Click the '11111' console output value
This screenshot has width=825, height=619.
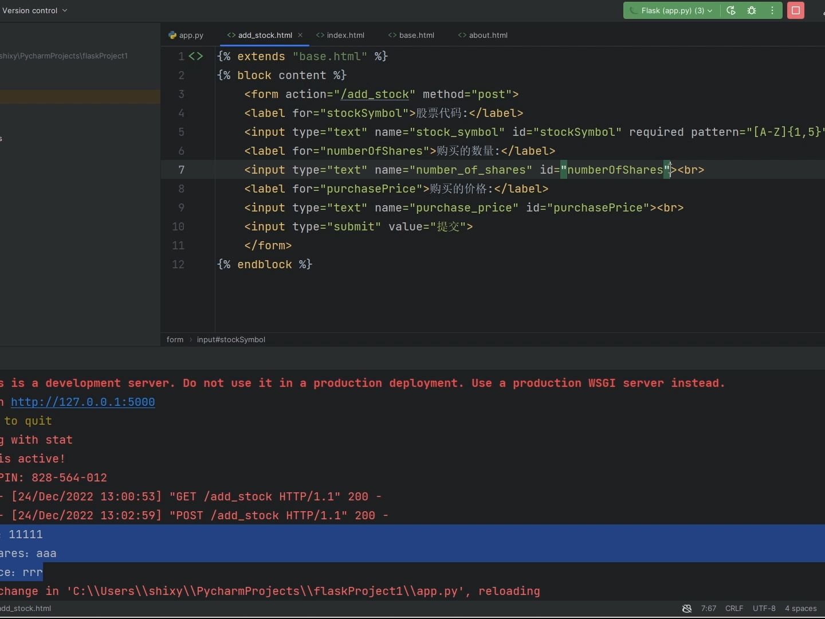(x=26, y=534)
